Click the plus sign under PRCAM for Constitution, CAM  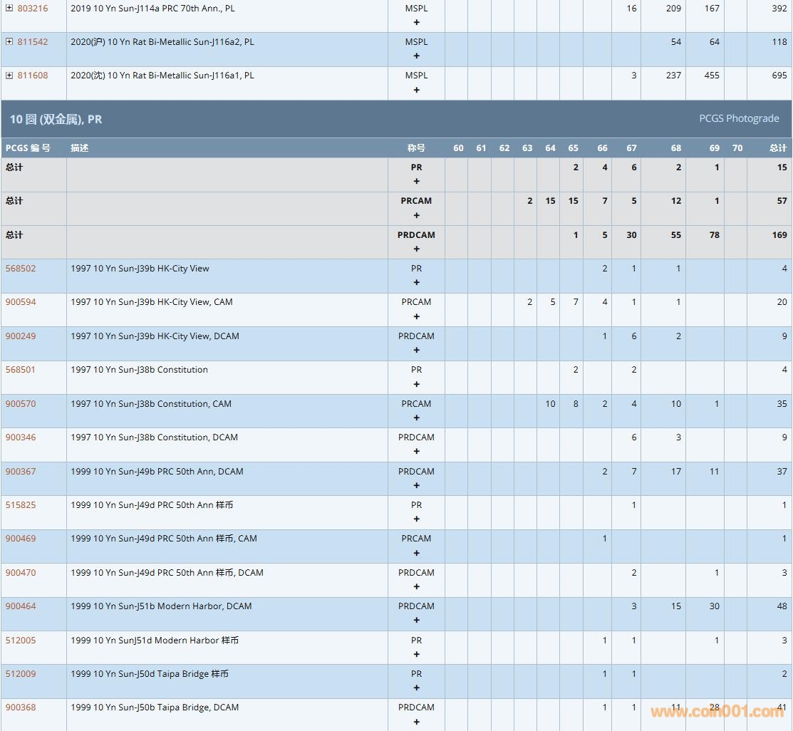click(x=417, y=418)
